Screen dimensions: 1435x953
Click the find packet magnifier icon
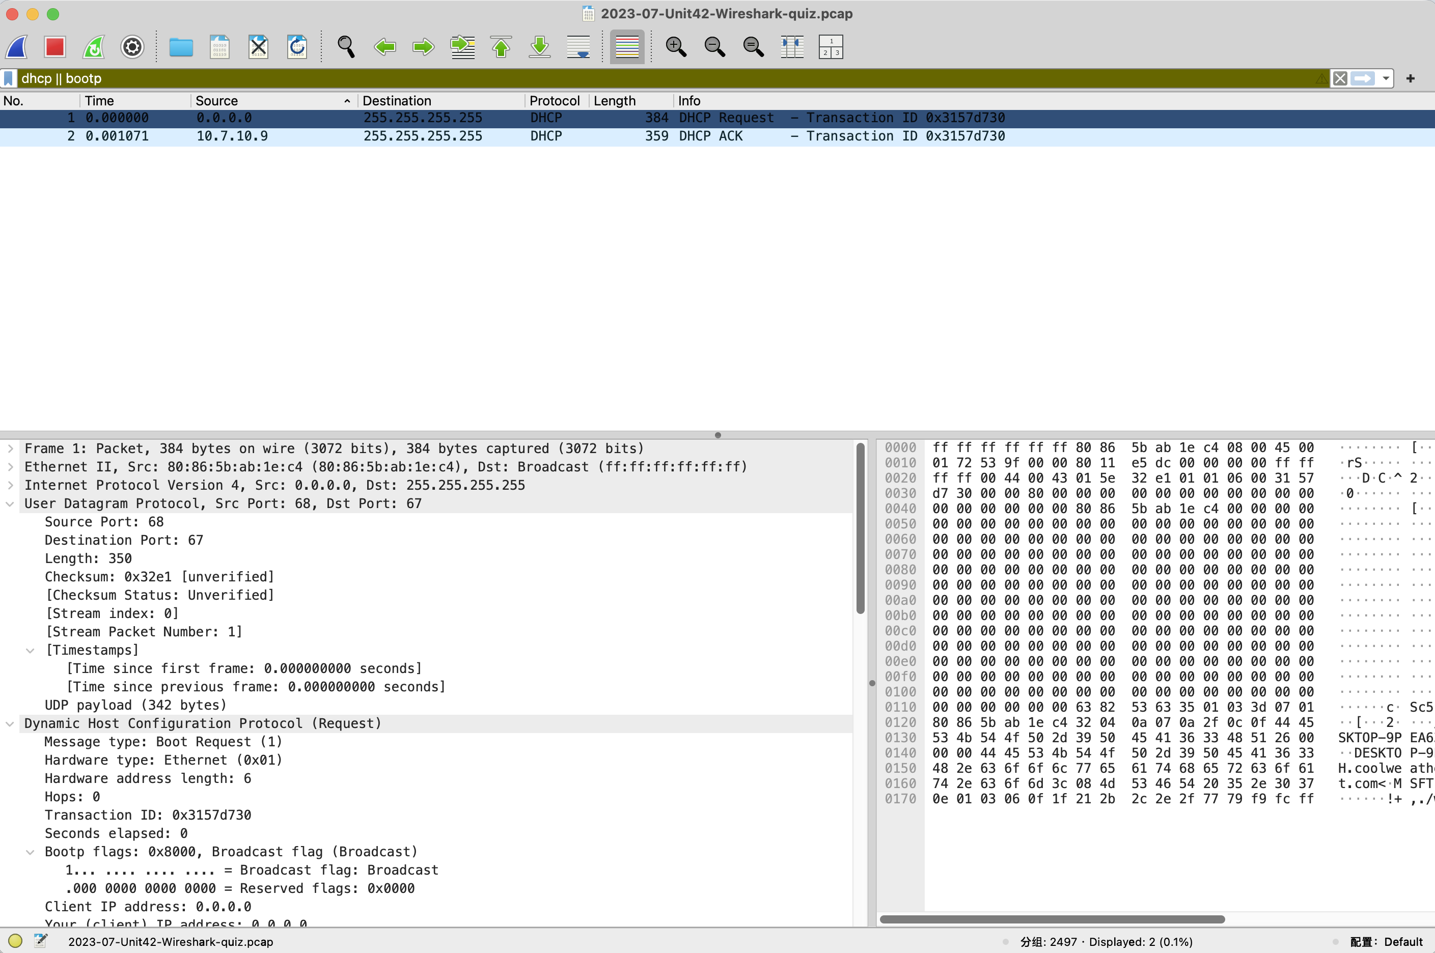coord(346,47)
